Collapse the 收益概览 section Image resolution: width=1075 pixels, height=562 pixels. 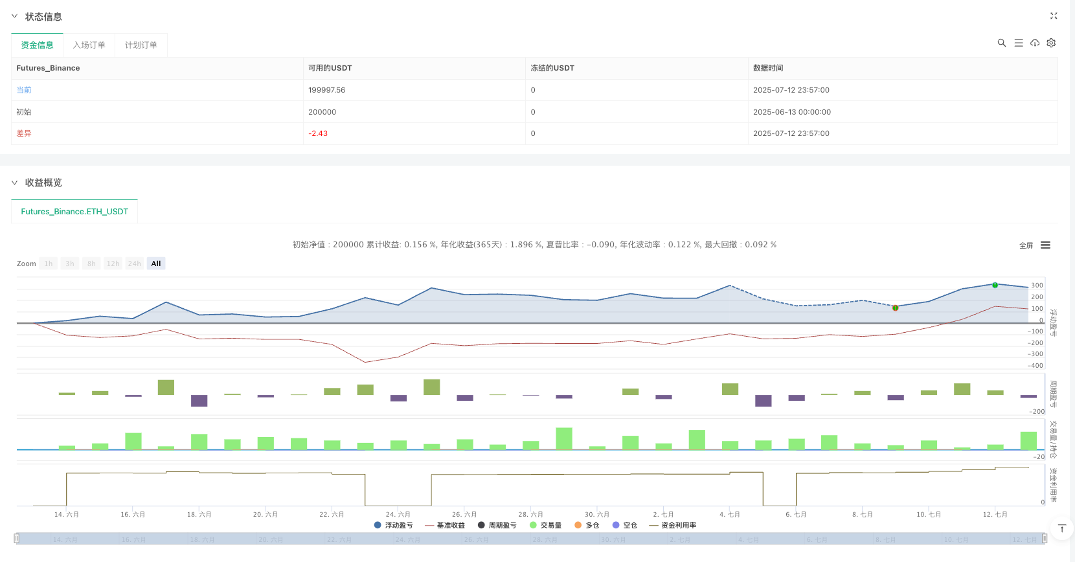pos(14,183)
